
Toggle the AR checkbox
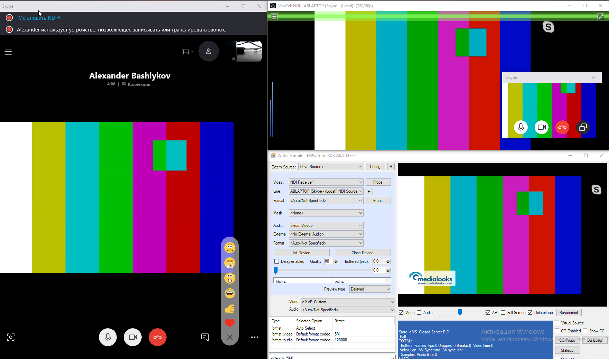click(x=488, y=313)
